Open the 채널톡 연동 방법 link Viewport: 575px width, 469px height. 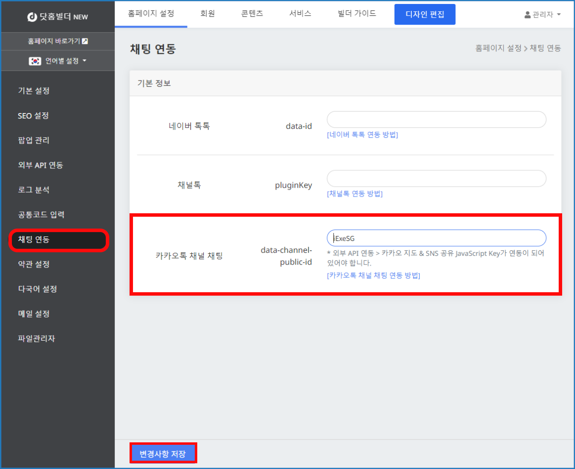pyautogui.click(x=354, y=194)
